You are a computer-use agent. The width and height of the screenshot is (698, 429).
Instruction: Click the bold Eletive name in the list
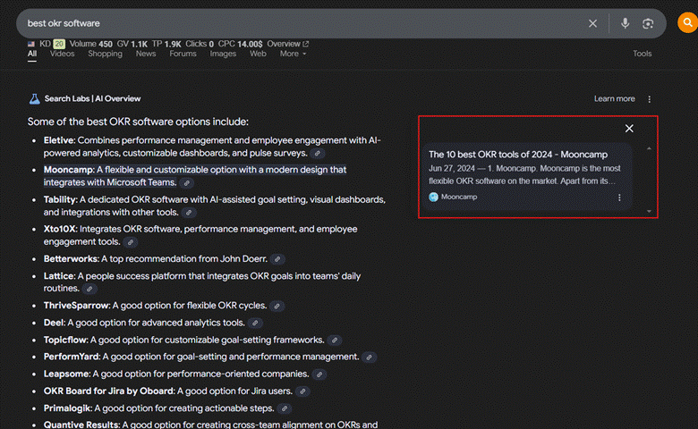click(59, 140)
